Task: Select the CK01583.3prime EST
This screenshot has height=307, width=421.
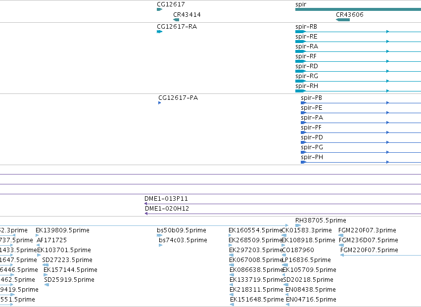Action: click(x=284, y=235)
